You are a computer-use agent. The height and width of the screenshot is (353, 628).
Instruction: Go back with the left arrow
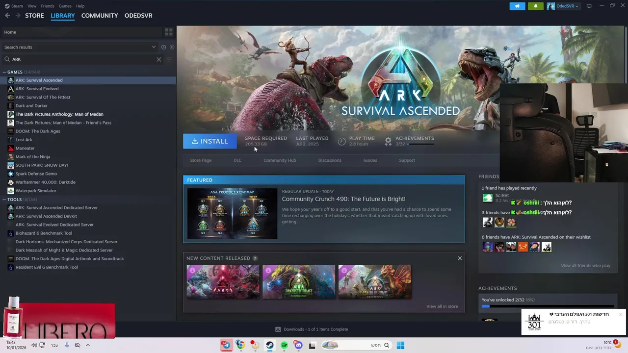7,16
